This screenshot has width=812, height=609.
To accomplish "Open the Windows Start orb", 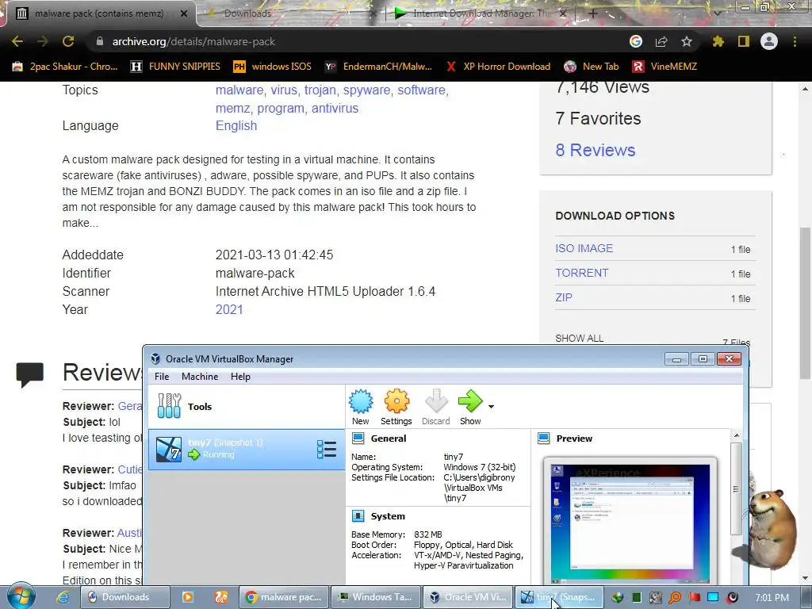I will 21,596.
